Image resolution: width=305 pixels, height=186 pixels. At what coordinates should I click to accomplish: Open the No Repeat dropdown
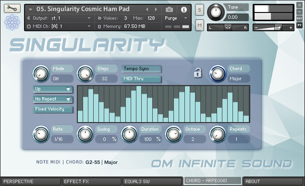tap(53, 99)
